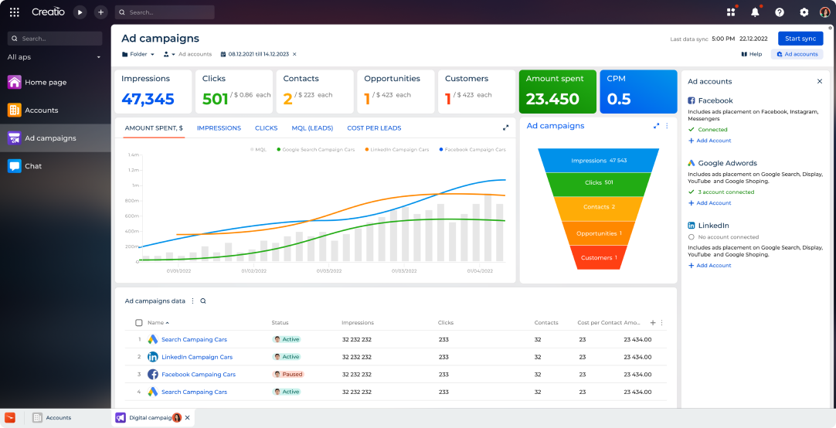Open the app launcher grid icon

pyautogui.click(x=14, y=12)
